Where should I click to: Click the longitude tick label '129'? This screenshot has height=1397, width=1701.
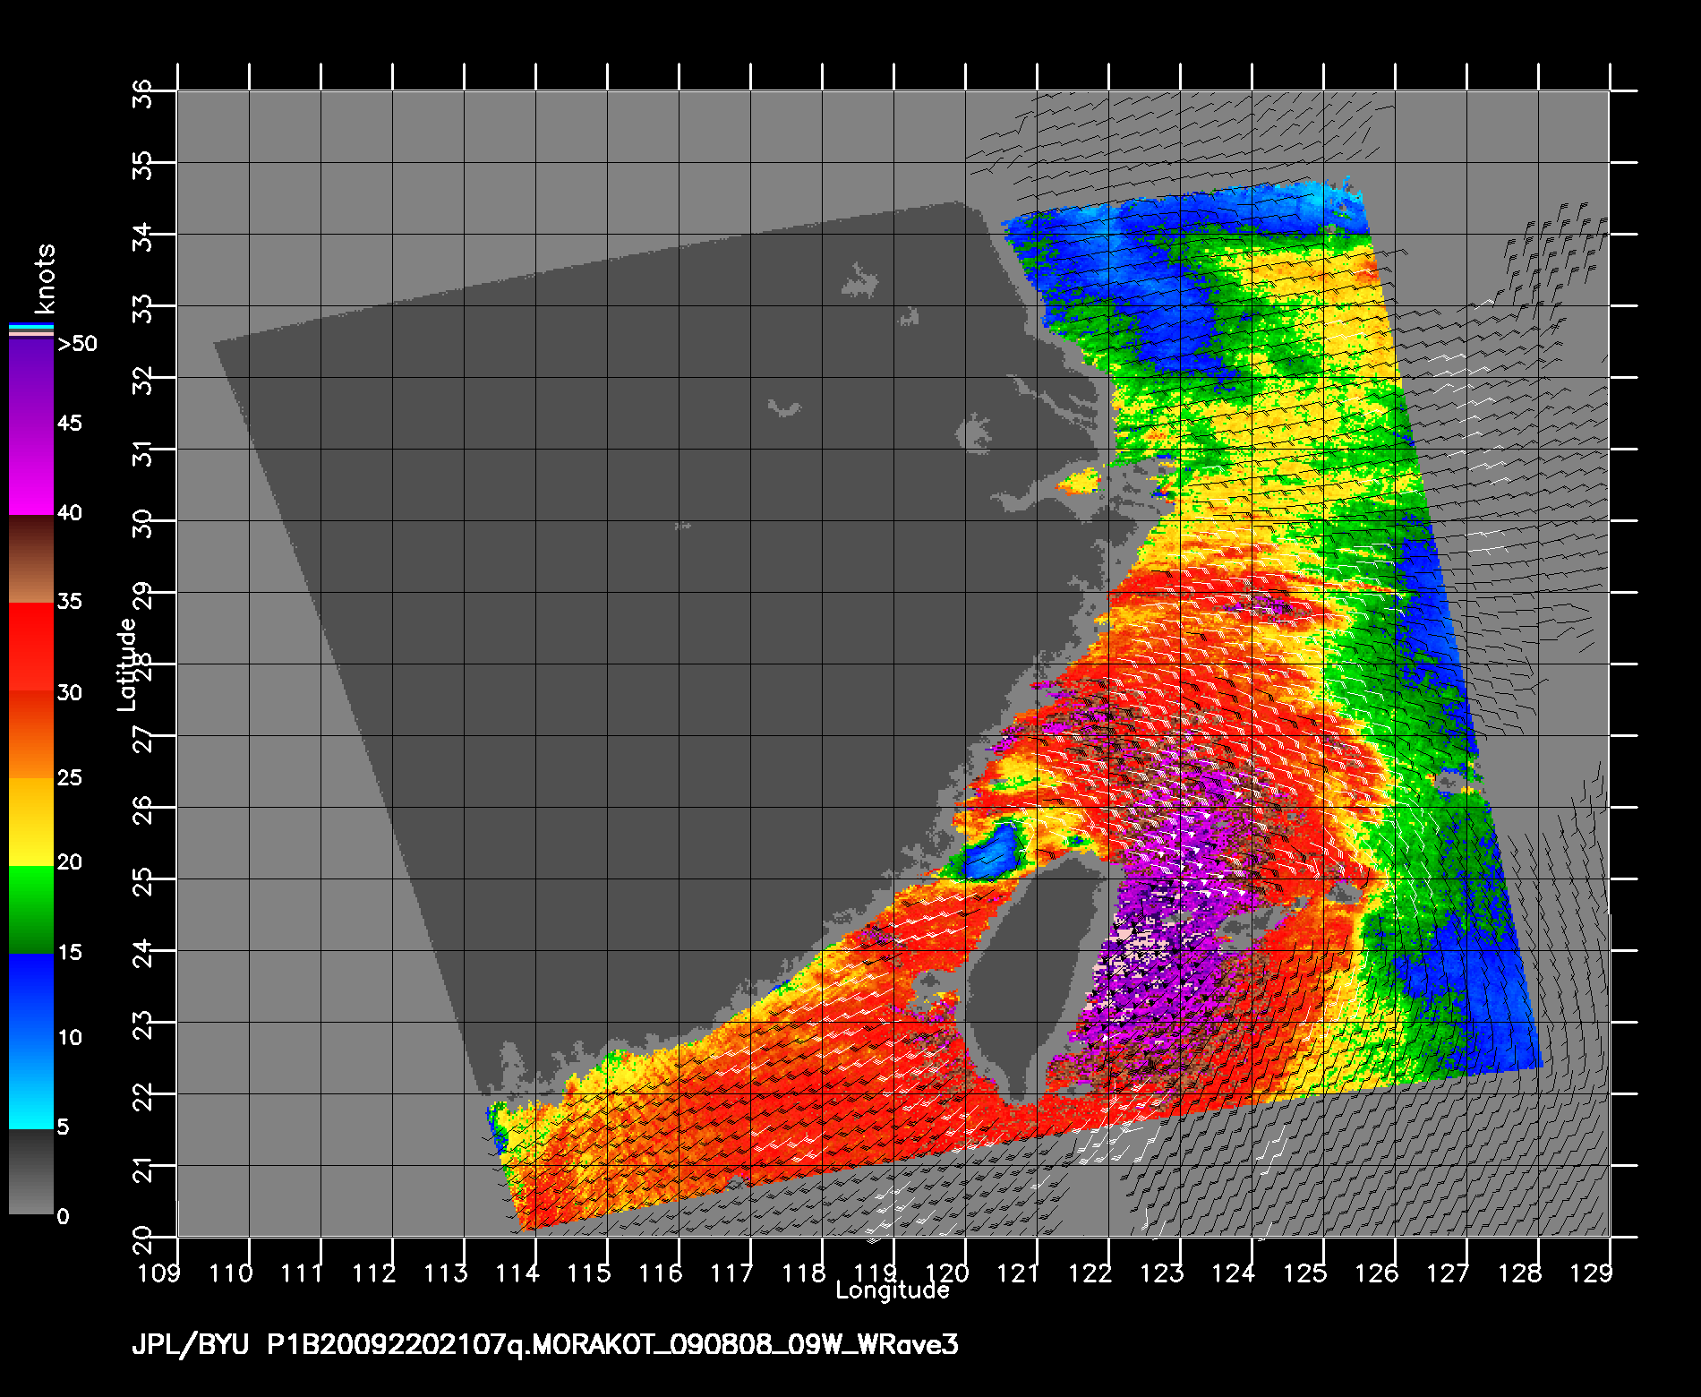1592,1273
